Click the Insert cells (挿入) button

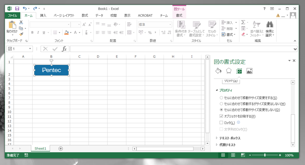228,23
